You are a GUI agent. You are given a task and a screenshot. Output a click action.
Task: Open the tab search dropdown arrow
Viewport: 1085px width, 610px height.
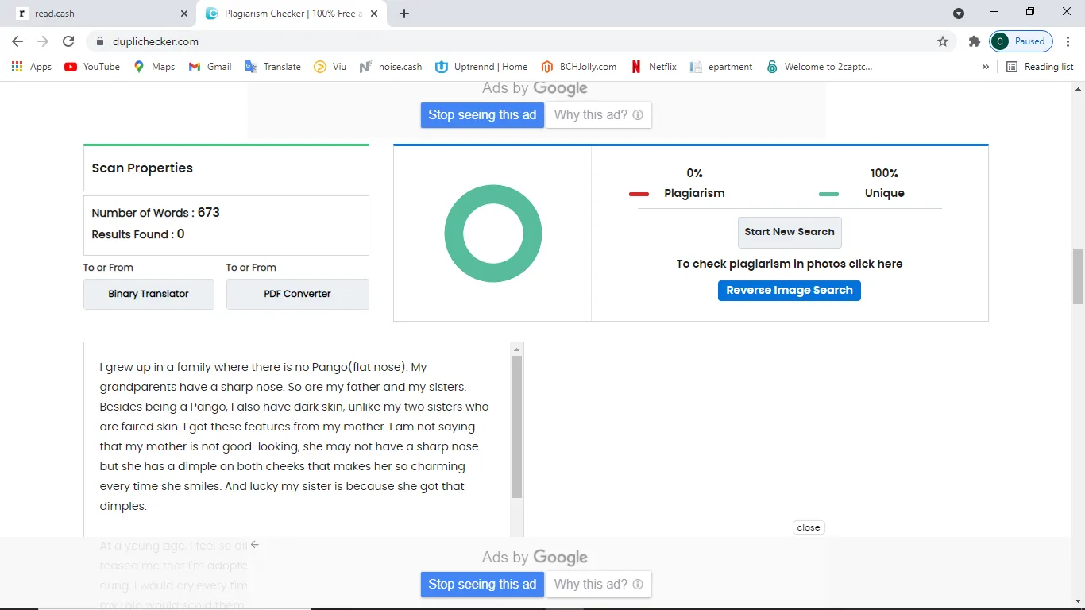[959, 14]
